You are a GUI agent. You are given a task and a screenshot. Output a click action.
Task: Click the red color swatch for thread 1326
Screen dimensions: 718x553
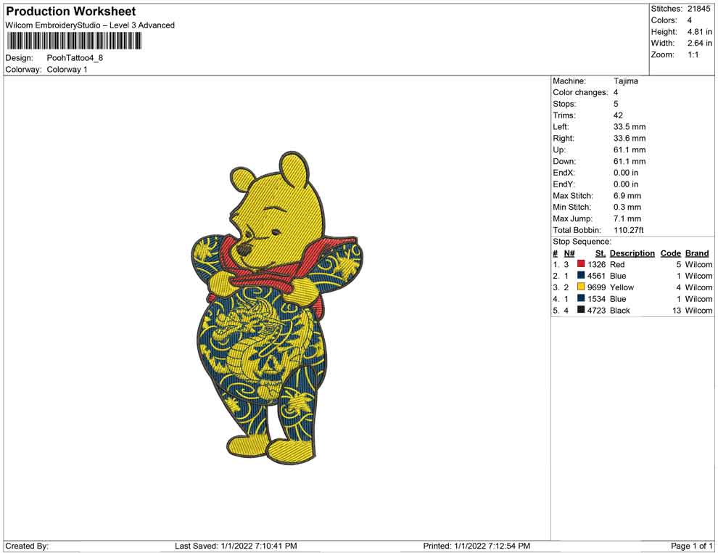point(581,264)
